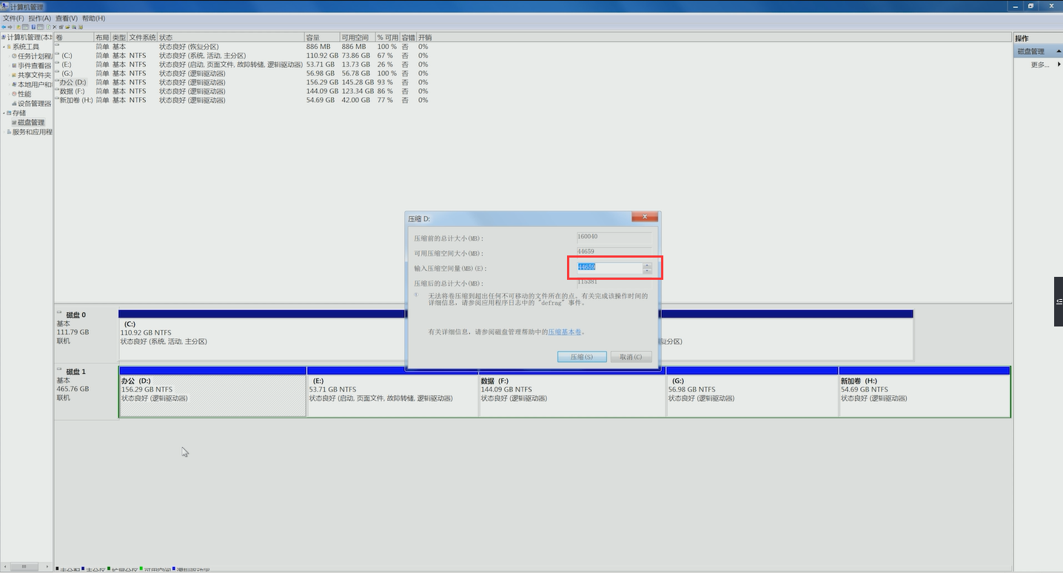Click the Back arrow in the toolbar
This screenshot has height=573, width=1063.
tap(4, 27)
